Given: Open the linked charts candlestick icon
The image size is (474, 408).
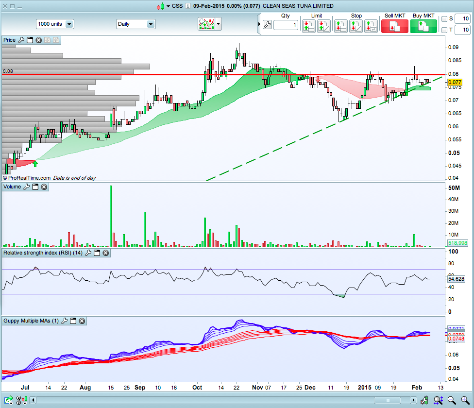Looking at the screenshot, I should 21,400.
